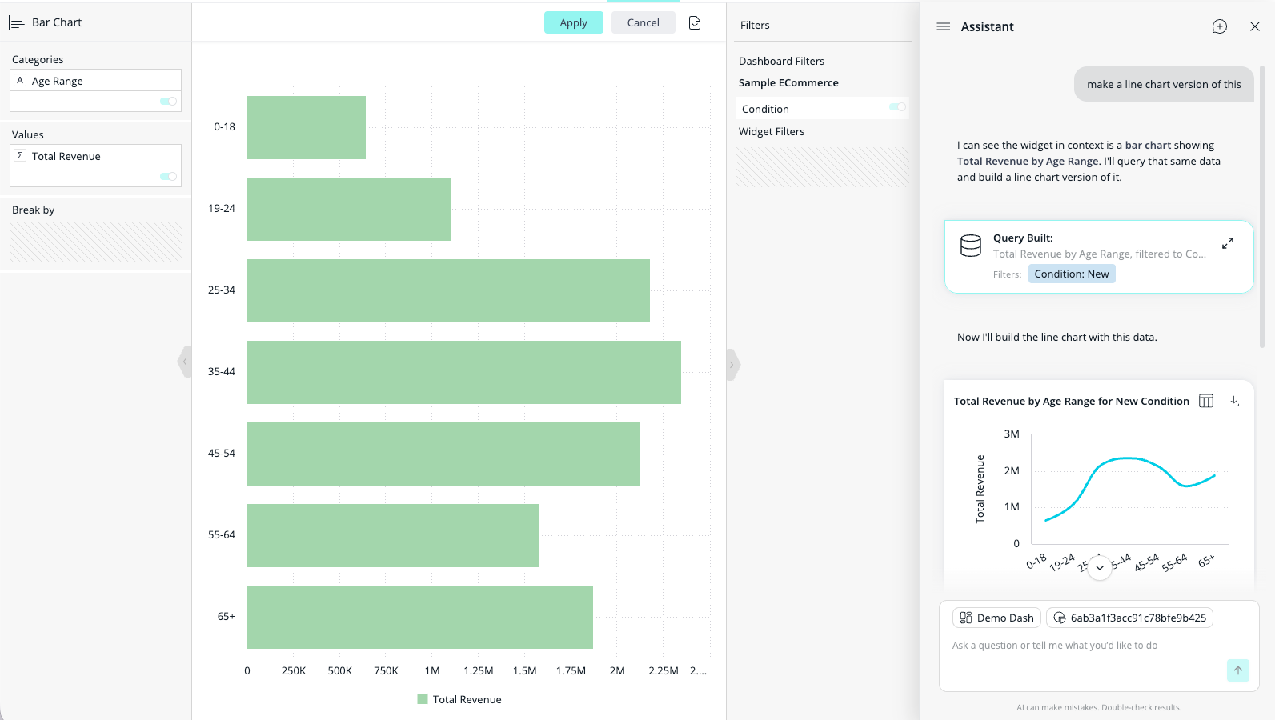
Task: Collapse the left design panel arrow
Action: click(x=185, y=362)
